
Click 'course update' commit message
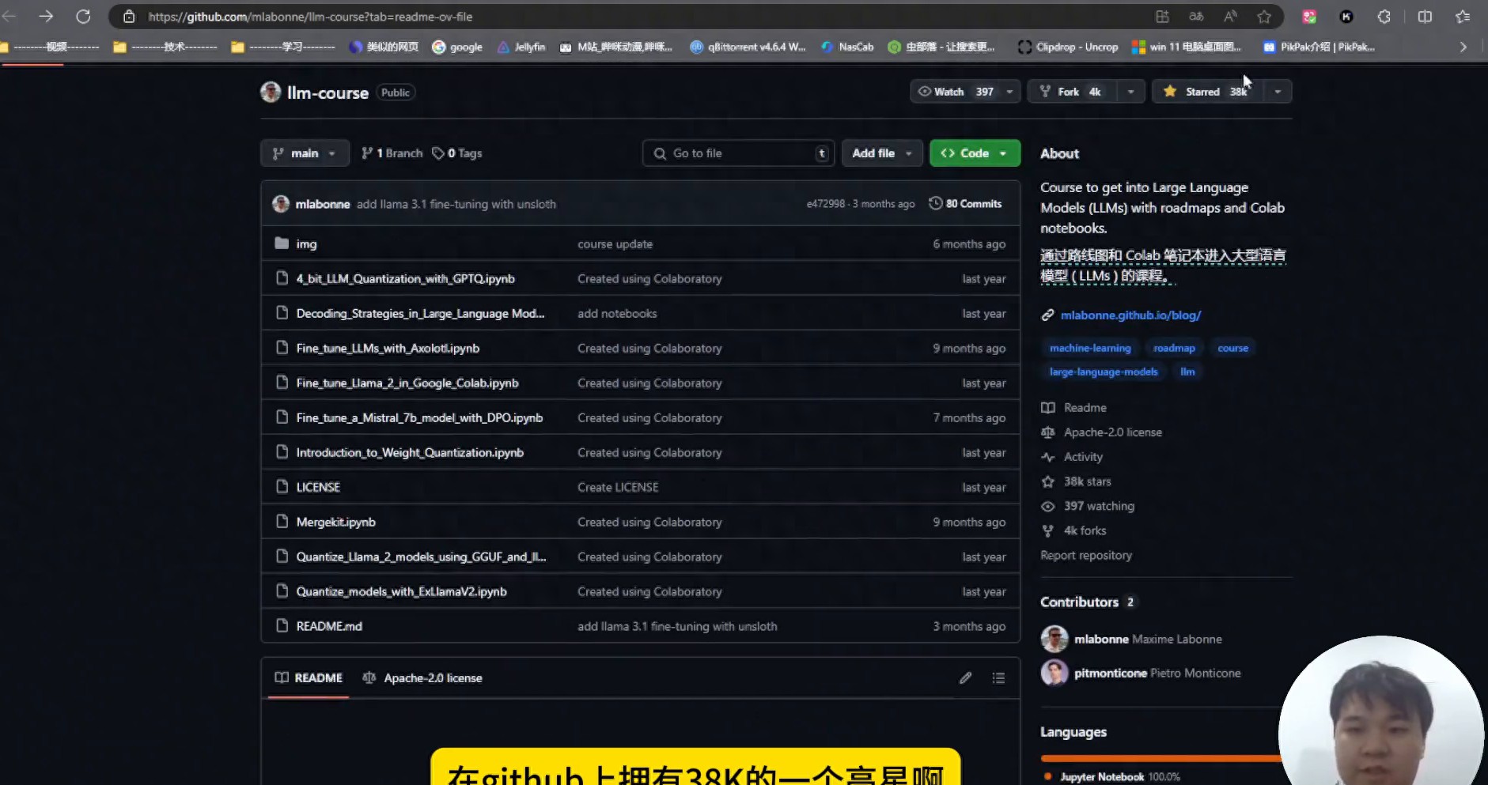(x=615, y=244)
